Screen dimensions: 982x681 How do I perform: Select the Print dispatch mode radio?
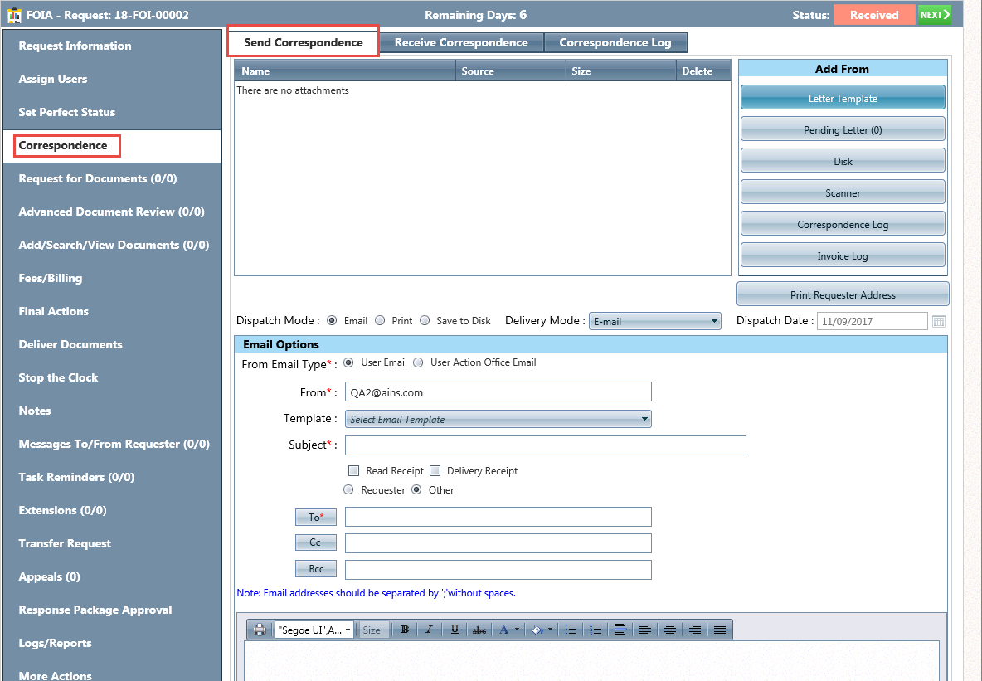(380, 321)
